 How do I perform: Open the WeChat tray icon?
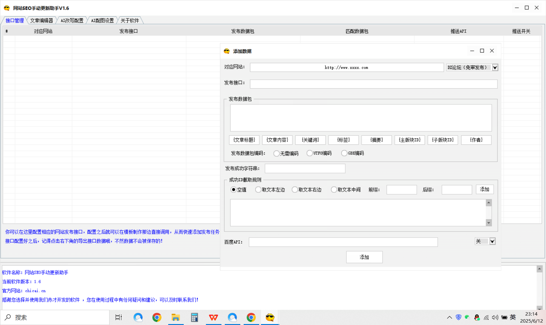tap(468, 317)
